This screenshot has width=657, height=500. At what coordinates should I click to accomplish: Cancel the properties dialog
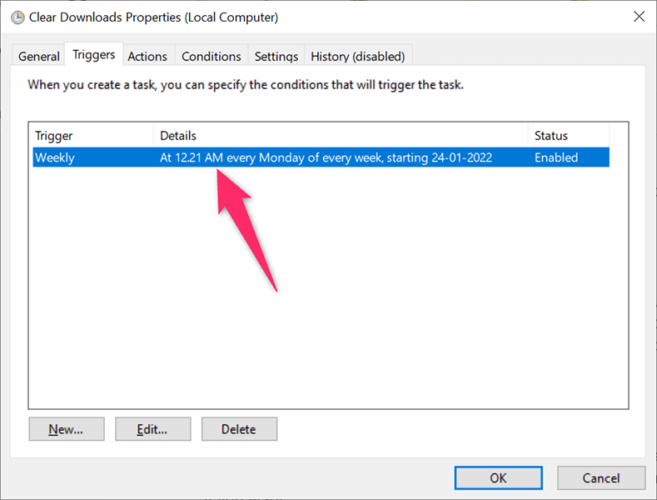[x=601, y=477]
